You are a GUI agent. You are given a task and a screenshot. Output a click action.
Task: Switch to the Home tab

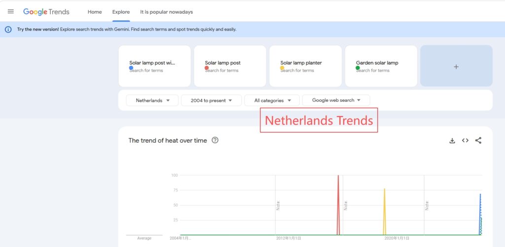pyautogui.click(x=95, y=12)
